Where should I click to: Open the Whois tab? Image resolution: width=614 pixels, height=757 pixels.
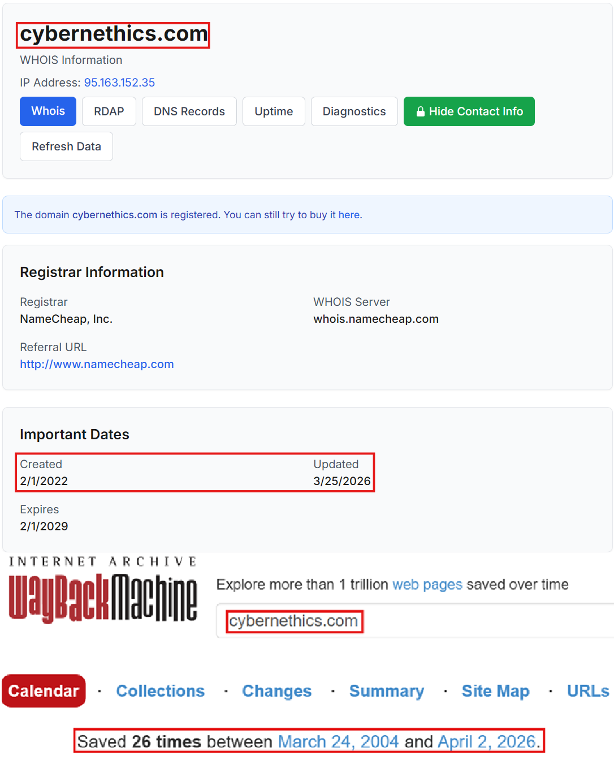pos(48,111)
